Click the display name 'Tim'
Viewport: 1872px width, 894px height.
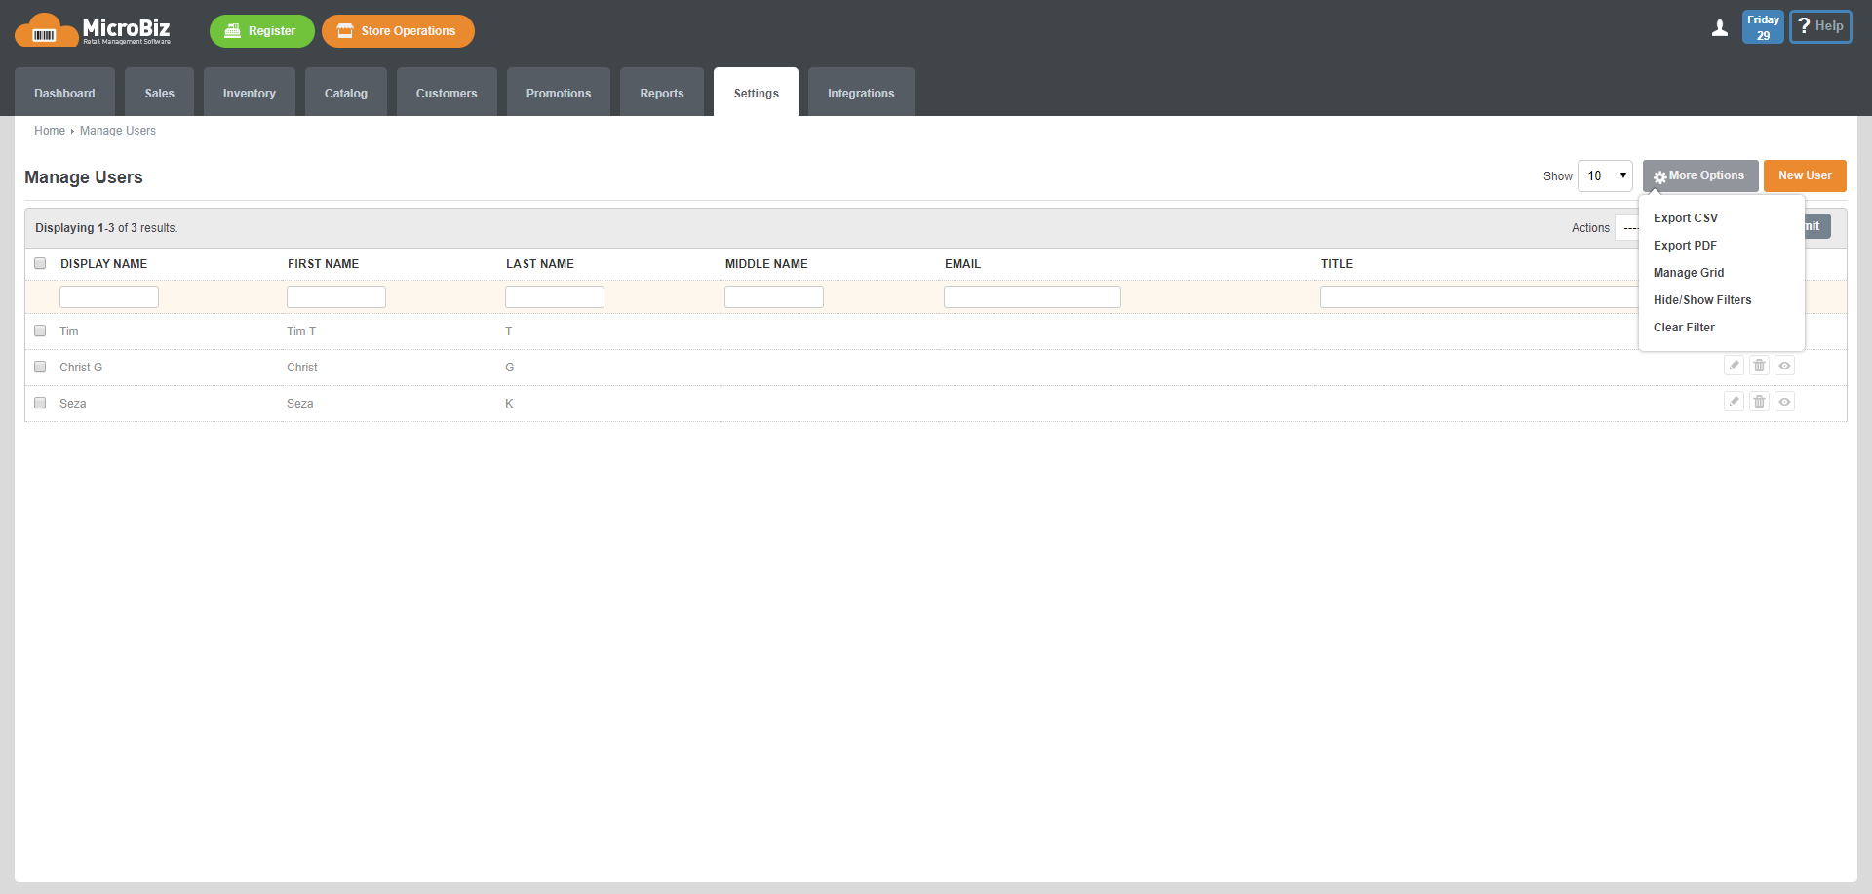[x=69, y=331]
